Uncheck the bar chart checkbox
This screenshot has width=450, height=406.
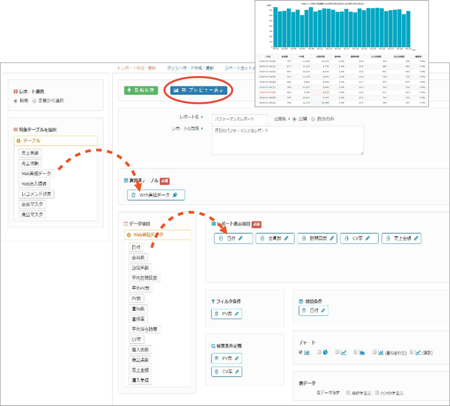coord(301,352)
